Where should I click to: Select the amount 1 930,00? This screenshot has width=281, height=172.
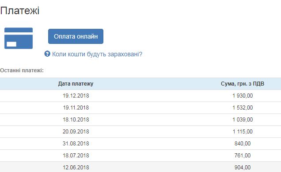[x=243, y=96]
